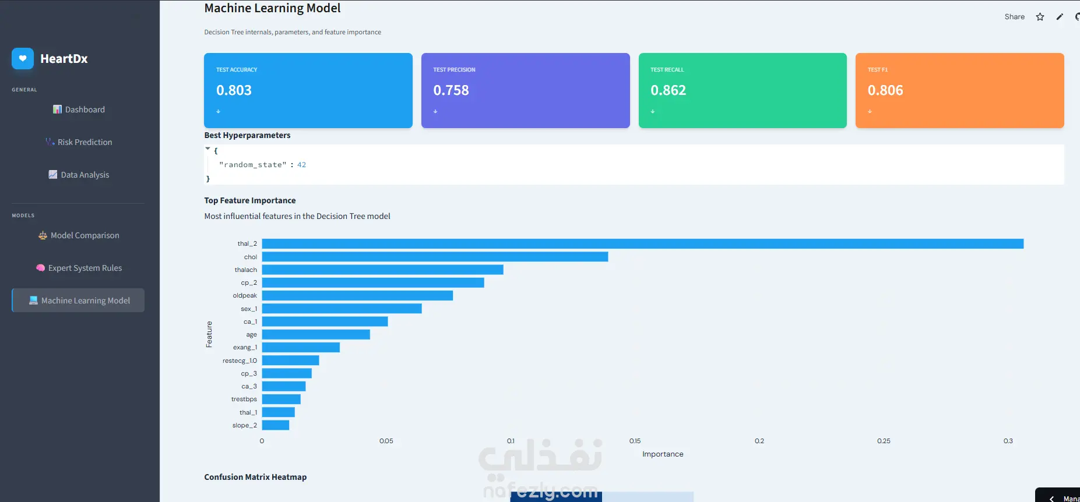1080x502 pixels.
Task: Click the Dashboard chart icon in sidebar
Action: click(57, 109)
